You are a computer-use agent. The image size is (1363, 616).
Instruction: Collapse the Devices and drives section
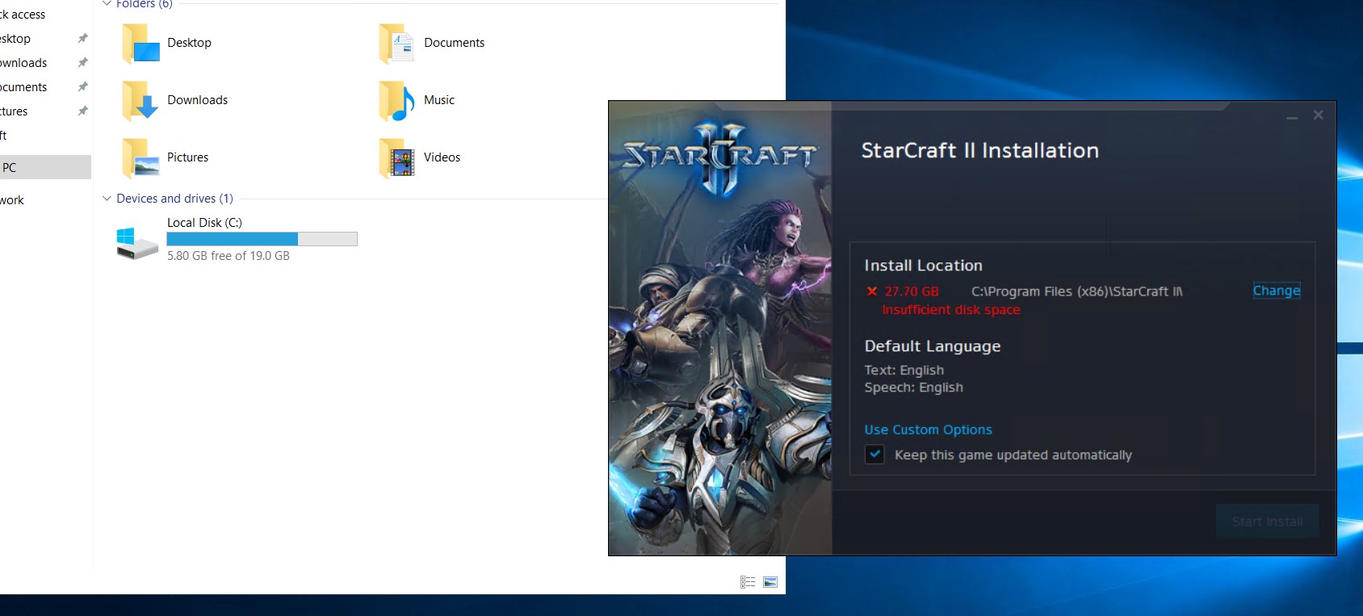(107, 199)
